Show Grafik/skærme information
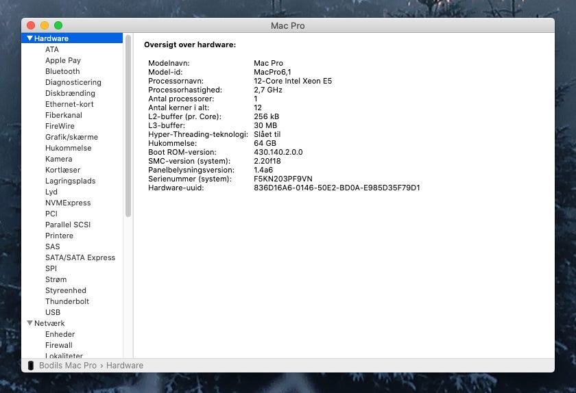Viewport: 576px width, 393px height. (71, 137)
